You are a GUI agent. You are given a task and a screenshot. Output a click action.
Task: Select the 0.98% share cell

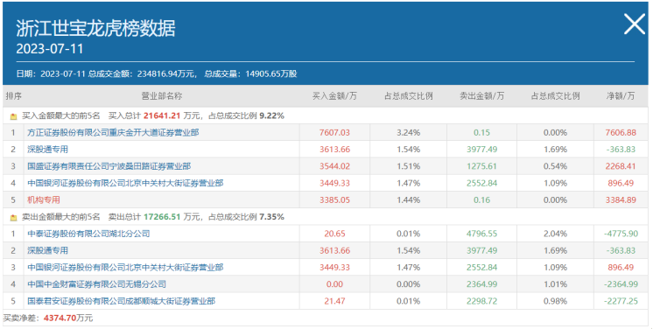[555, 301]
